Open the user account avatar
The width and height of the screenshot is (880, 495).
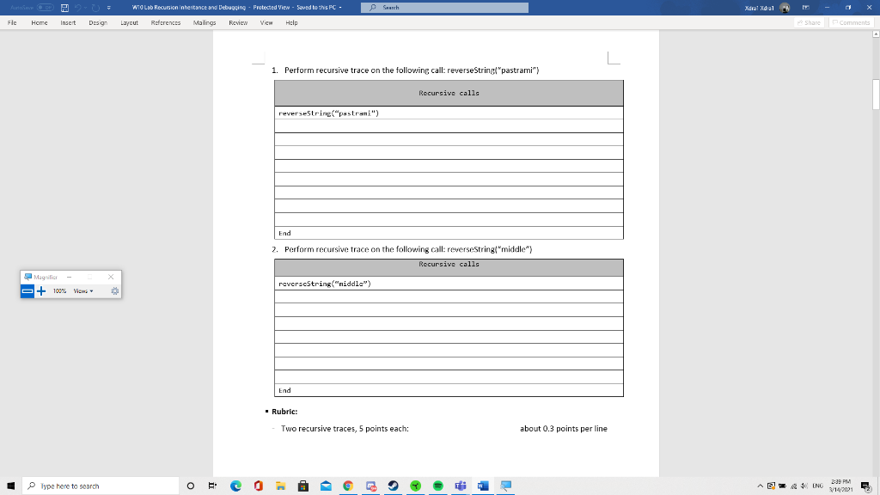pyautogui.click(x=785, y=8)
